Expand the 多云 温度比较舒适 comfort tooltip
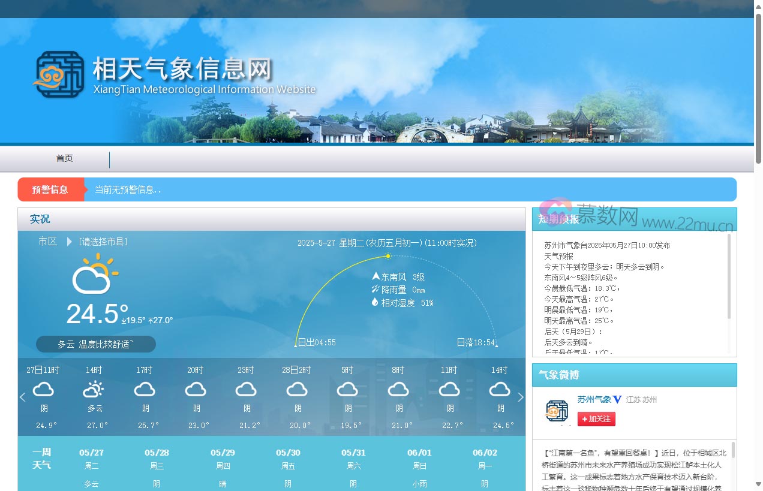This screenshot has height=491, width=763. pos(95,344)
